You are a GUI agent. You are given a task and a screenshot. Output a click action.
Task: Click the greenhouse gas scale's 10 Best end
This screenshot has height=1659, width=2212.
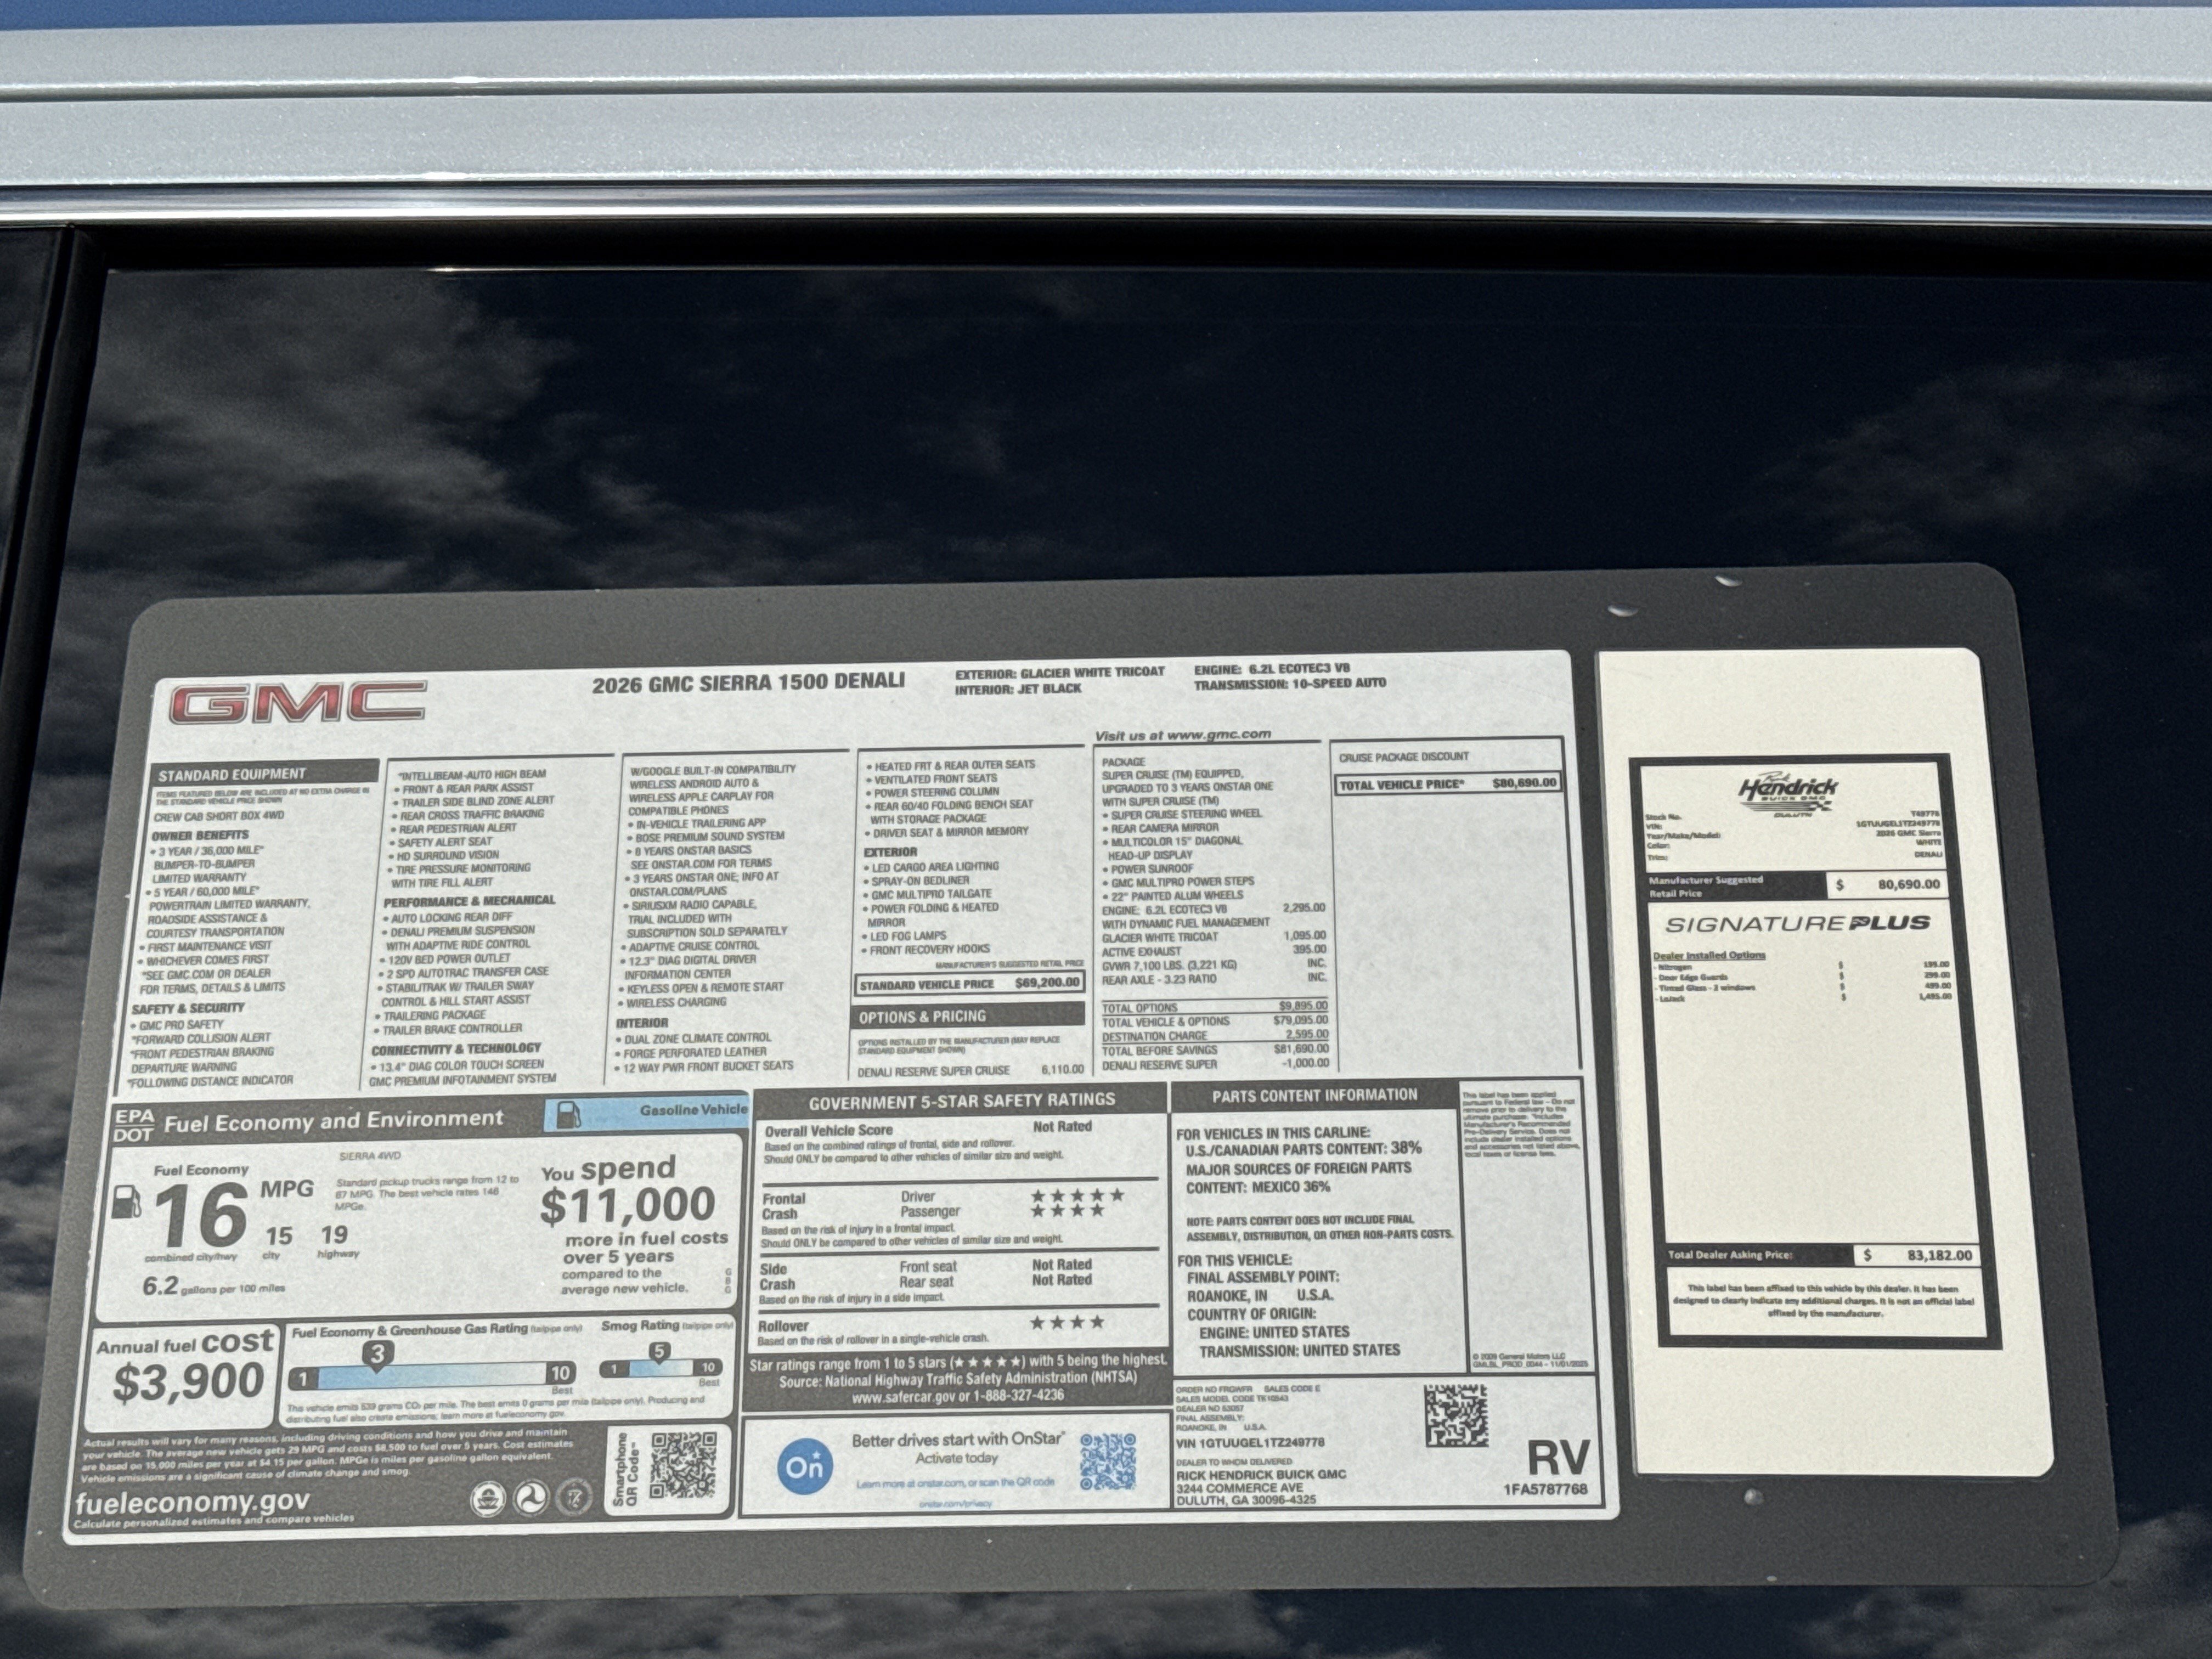[560, 1374]
